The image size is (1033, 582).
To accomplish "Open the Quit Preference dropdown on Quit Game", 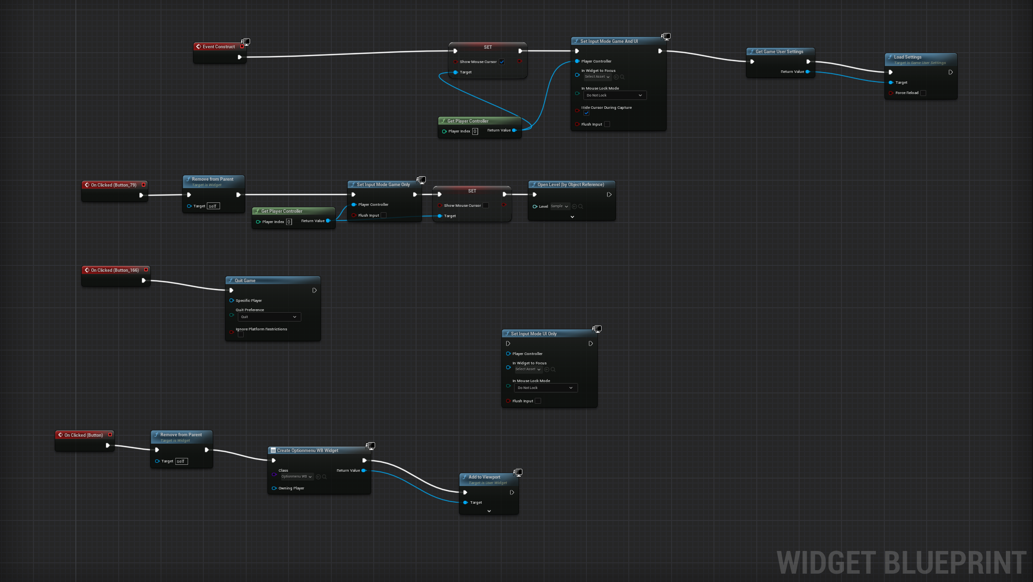I will [x=269, y=317].
